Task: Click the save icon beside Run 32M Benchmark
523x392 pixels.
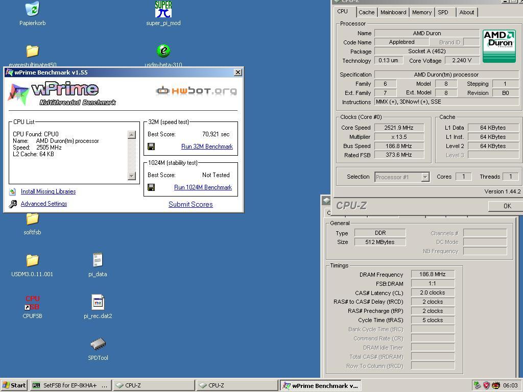Action: [x=151, y=146]
